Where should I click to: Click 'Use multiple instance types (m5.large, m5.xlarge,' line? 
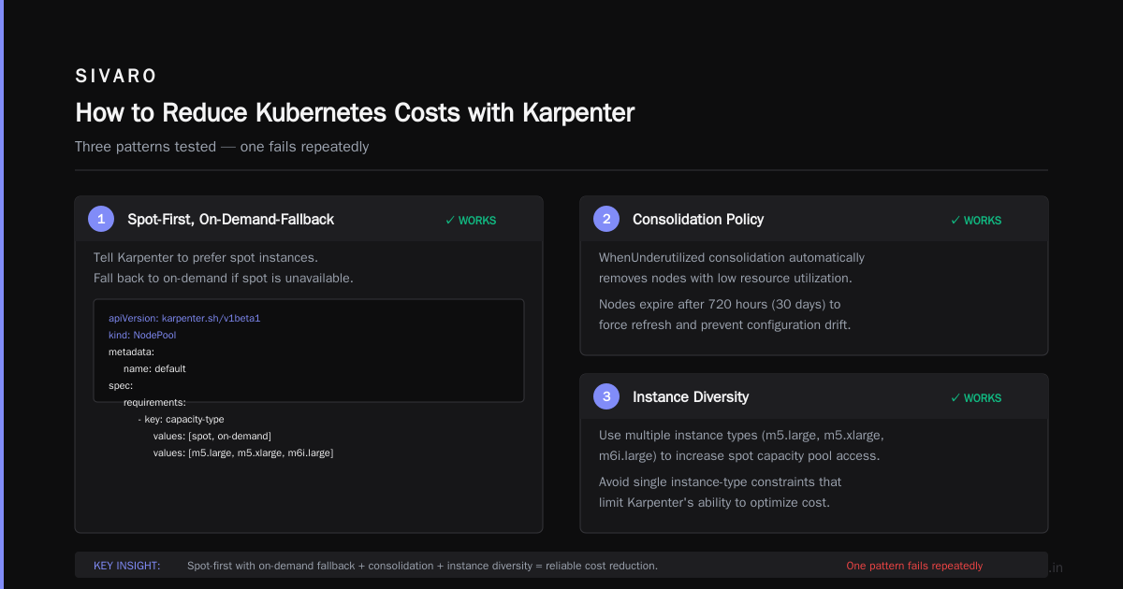pyautogui.click(x=741, y=435)
